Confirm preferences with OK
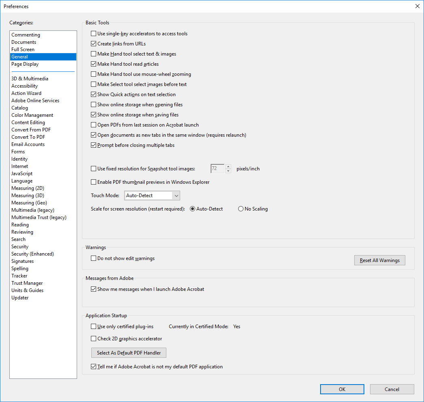Viewport: 424px width, 402px height. tap(342, 389)
